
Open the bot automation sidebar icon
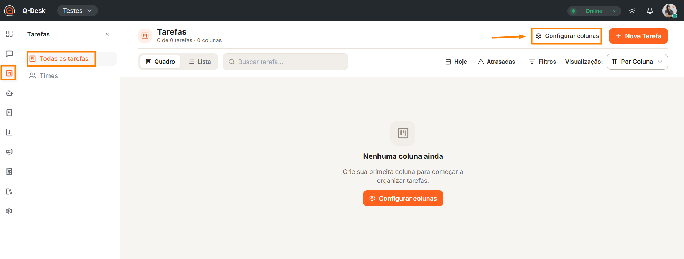pos(9,93)
